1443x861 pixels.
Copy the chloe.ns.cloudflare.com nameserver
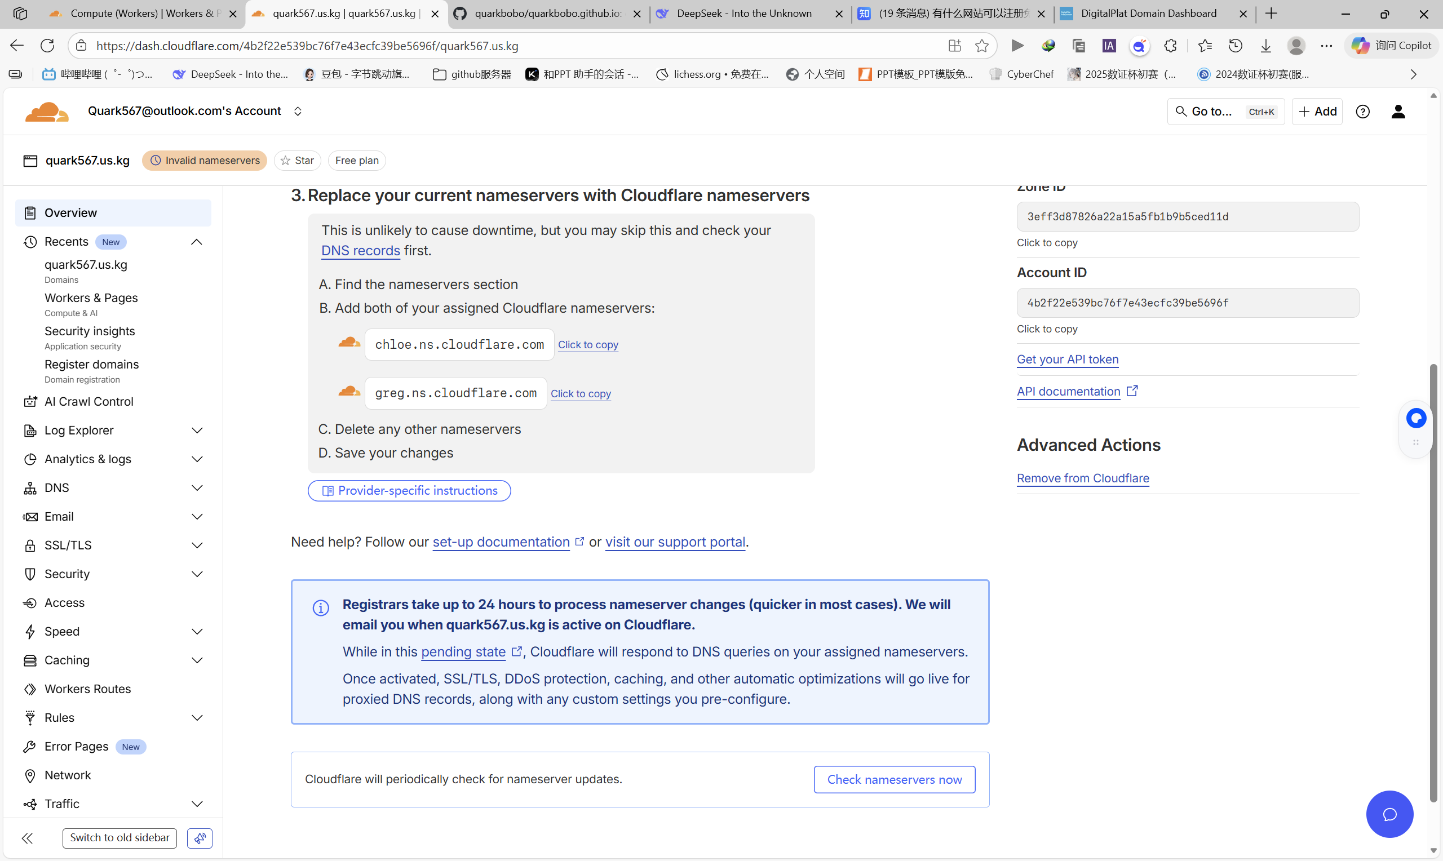[x=588, y=345]
